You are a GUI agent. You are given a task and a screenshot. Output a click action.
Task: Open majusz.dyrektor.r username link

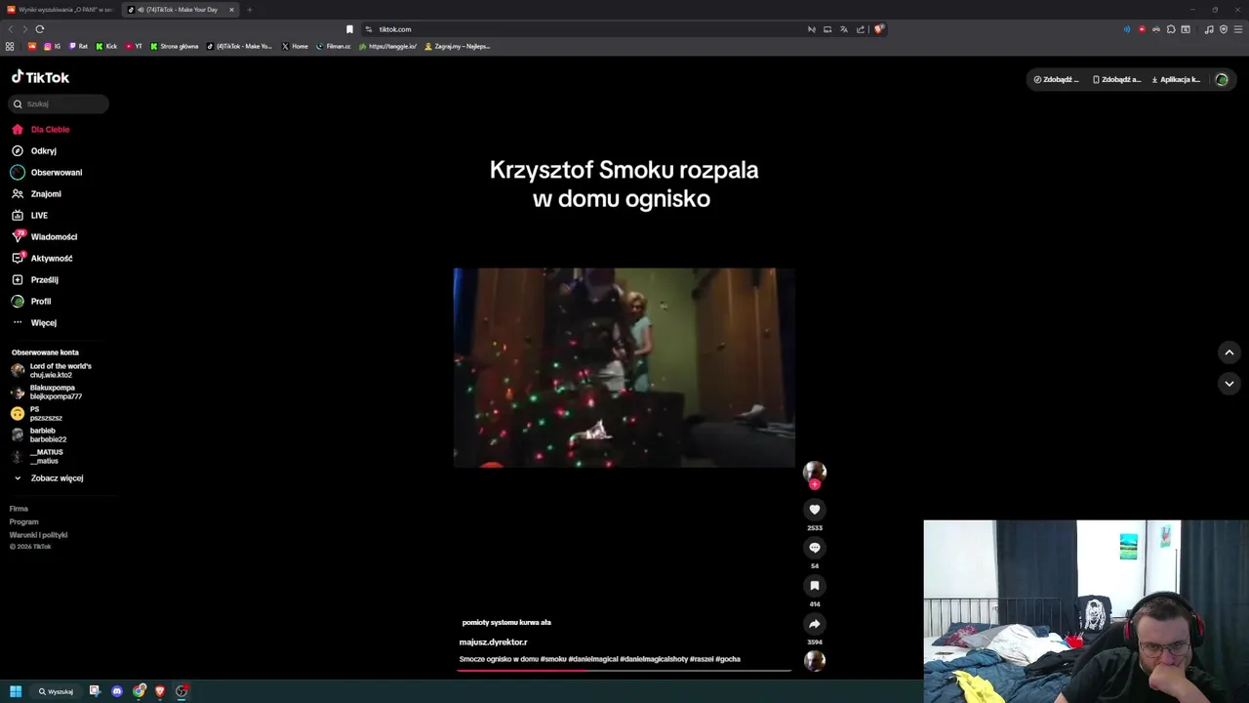point(493,641)
